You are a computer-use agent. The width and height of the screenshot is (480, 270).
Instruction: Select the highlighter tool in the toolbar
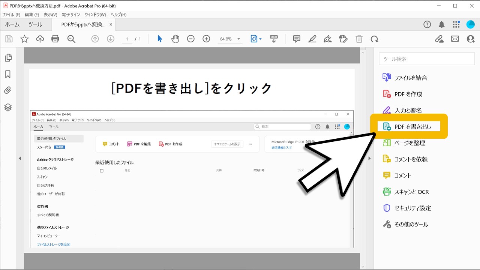tap(312, 39)
